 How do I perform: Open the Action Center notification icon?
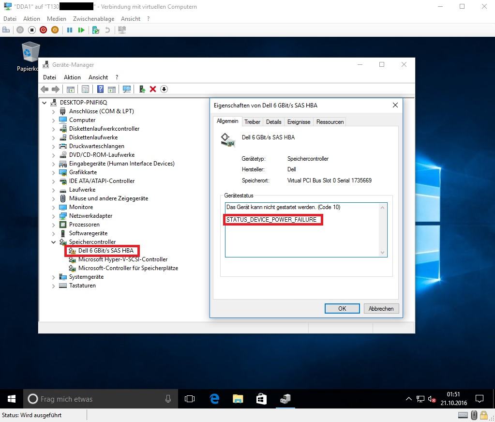(480, 399)
